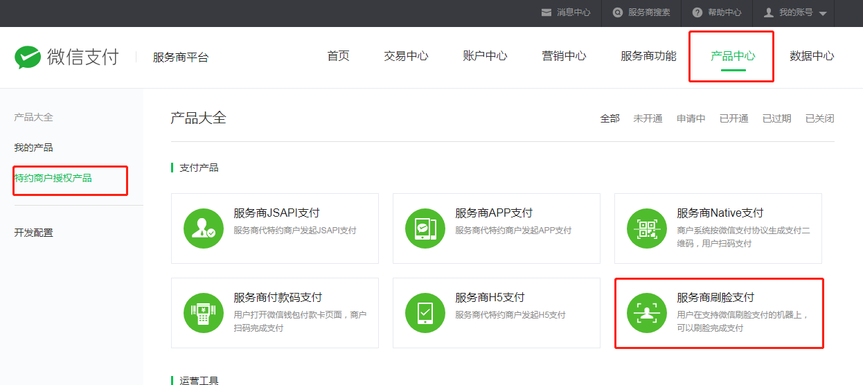
Task: Switch to the 交易中心 tab
Action: point(406,56)
